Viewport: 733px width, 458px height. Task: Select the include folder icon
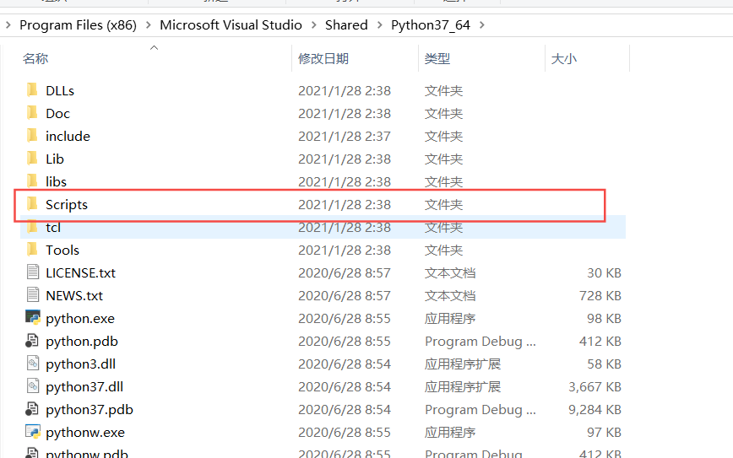tap(32, 136)
